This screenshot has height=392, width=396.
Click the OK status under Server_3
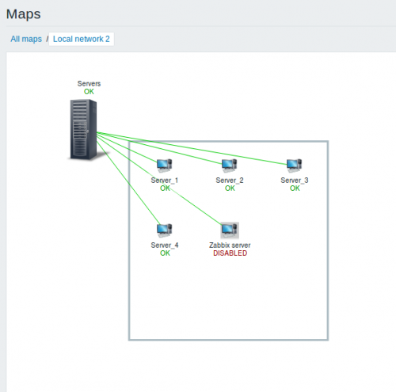click(295, 188)
